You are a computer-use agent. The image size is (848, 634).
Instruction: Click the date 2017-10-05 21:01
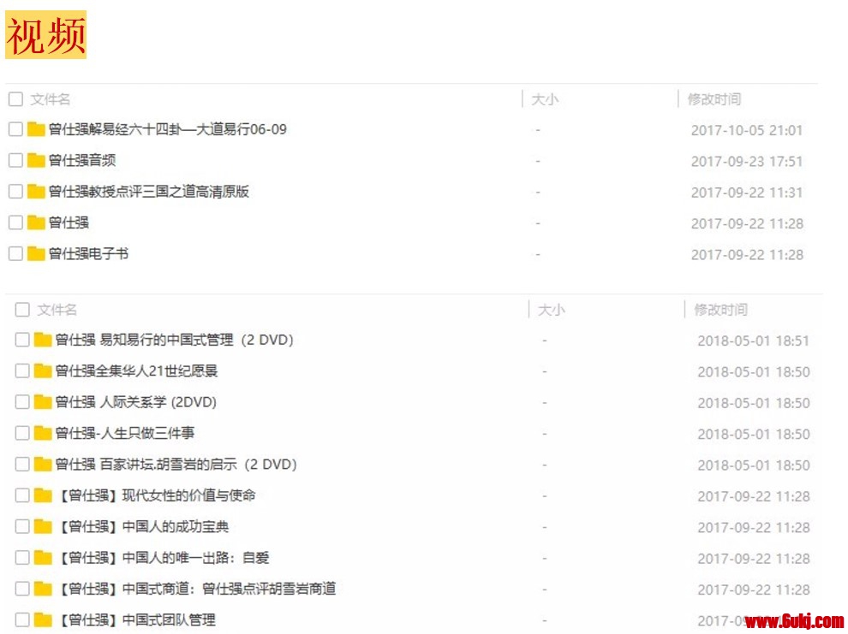coord(747,130)
